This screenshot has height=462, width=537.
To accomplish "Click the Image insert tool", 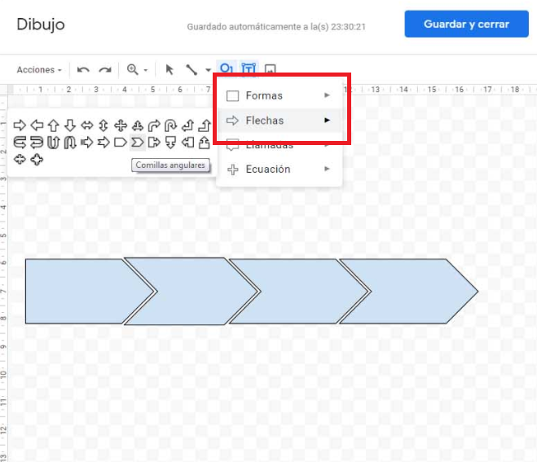I will tap(271, 68).
